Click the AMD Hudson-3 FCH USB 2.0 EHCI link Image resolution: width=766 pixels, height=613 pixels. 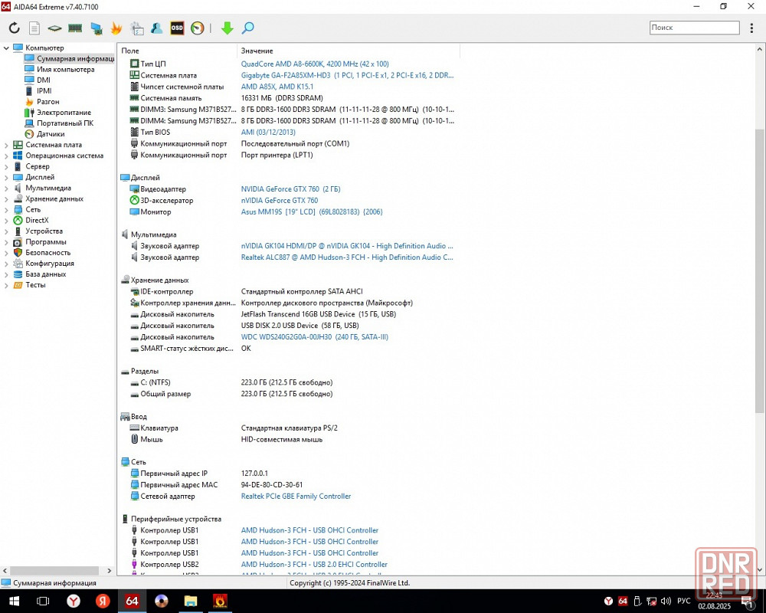(314, 564)
